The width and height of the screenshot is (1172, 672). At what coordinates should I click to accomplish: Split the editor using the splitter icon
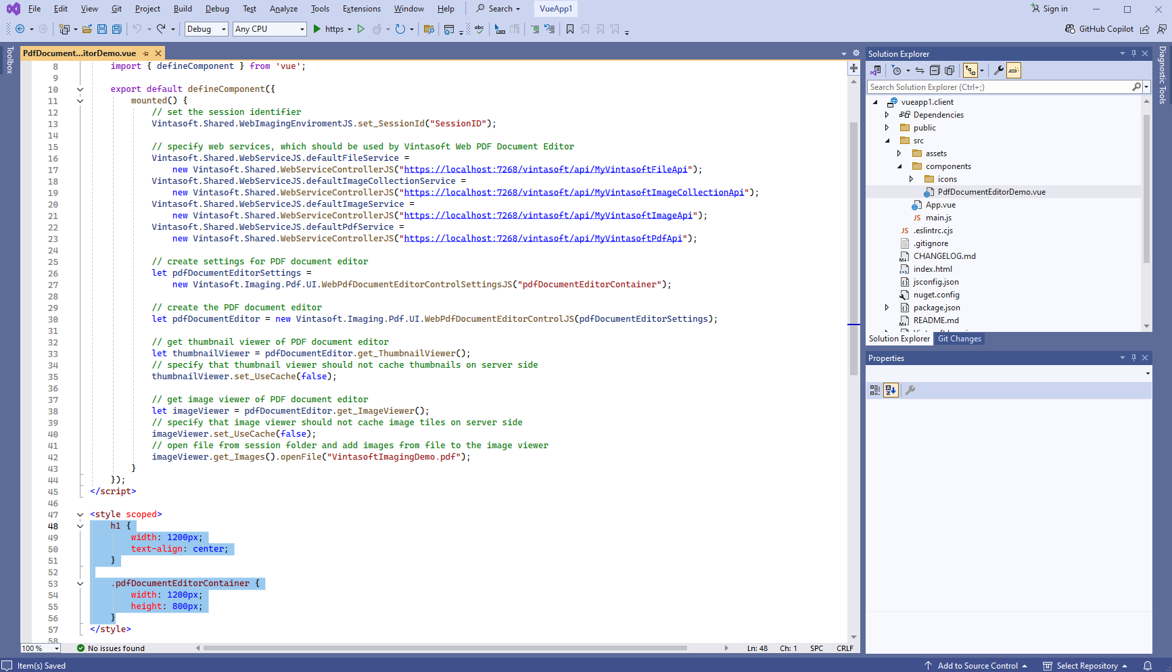853,68
